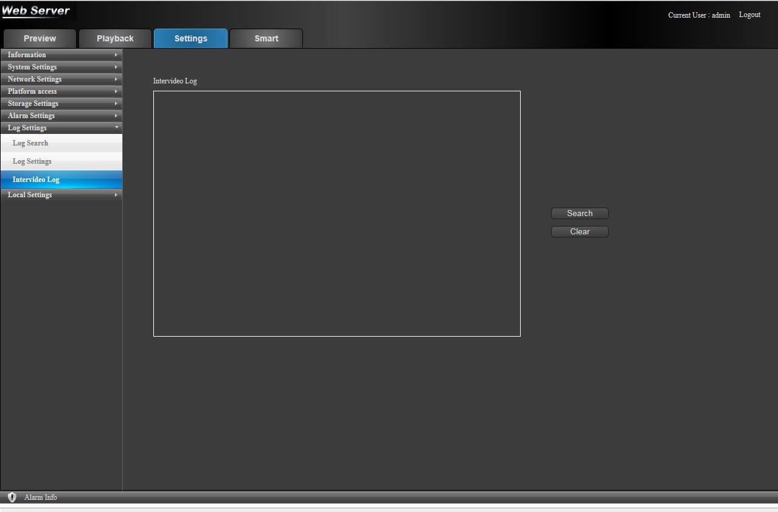Viewport: 778px width, 512px height.
Task: Select the Intervideo Log submenu item
Action: (x=36, y=180)
